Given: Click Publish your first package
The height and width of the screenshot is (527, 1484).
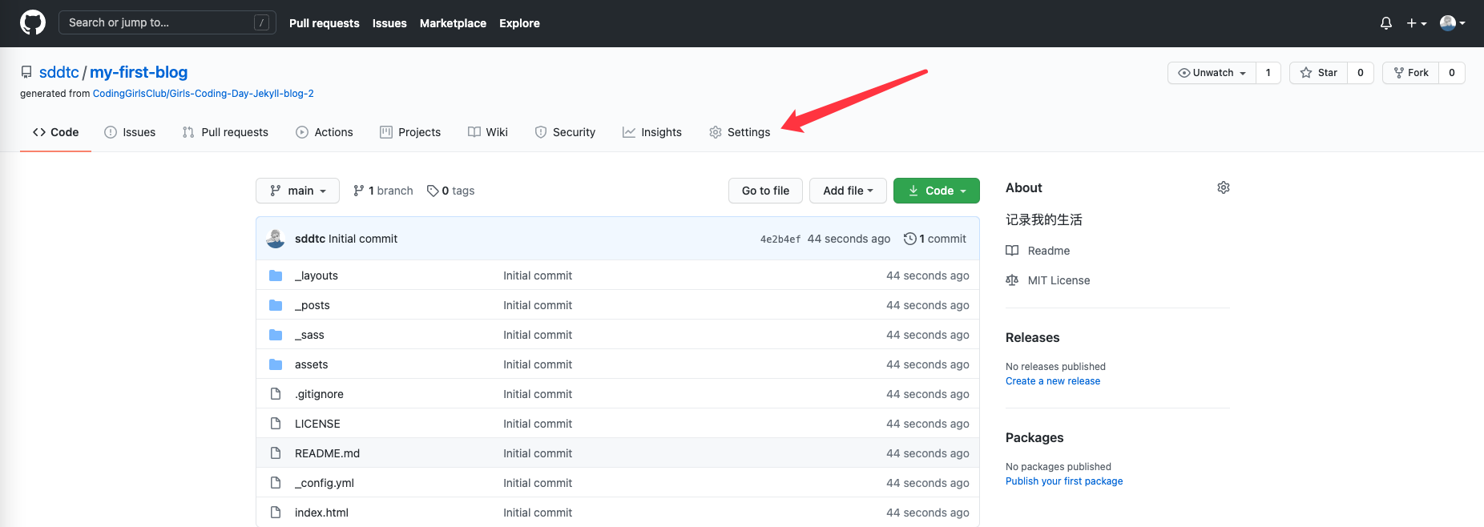Looking at the screenshot, I should tap(1064, 481).
